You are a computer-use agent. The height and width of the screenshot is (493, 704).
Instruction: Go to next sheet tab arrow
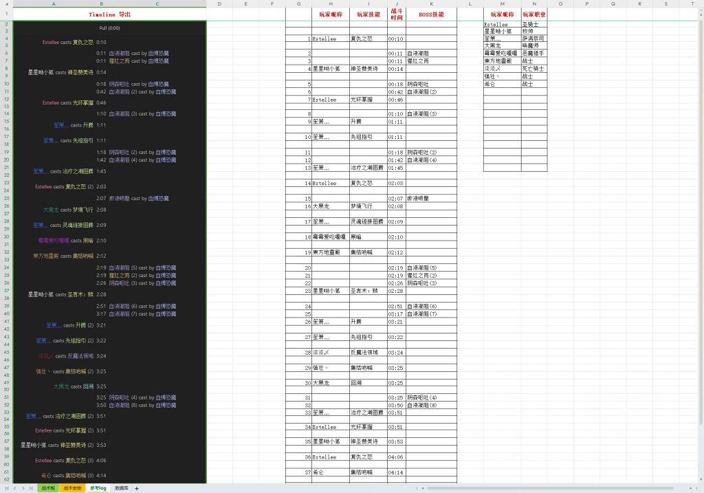[23, 488]
